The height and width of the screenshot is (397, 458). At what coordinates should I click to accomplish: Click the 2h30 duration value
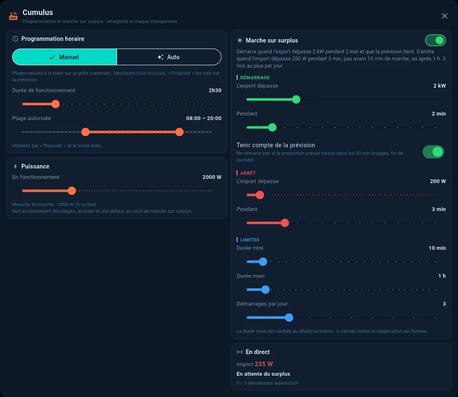[x=215, y=90]
